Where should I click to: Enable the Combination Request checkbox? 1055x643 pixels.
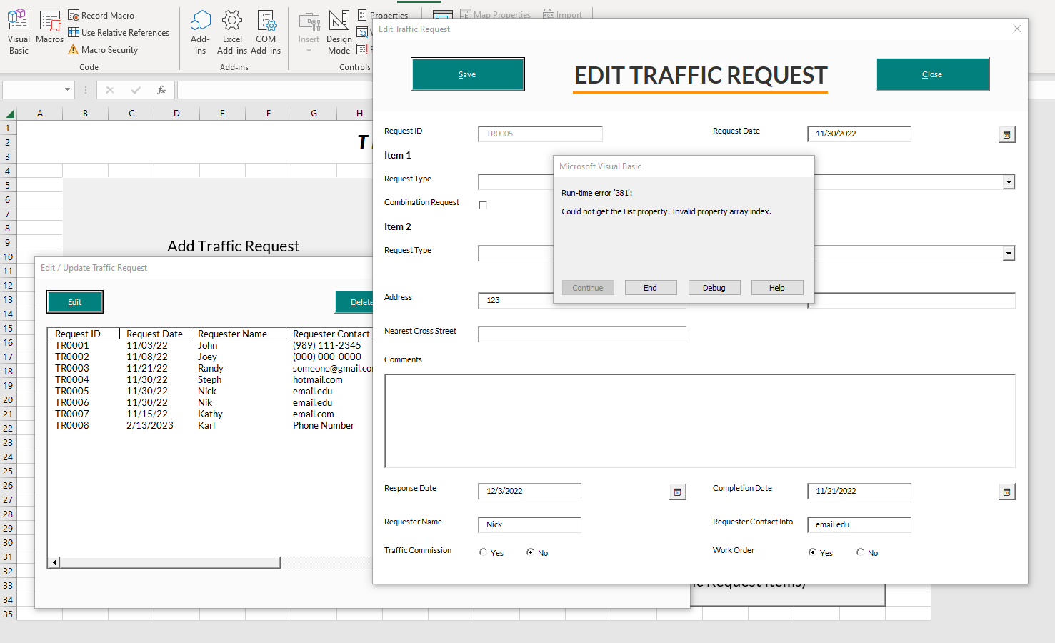pos(483,204)
